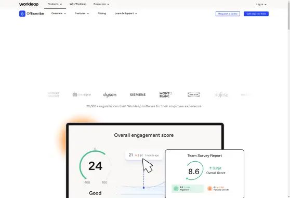Expand the Products dropdown menu
This screenshot has height=198, width=290.
tap(55, 4)
